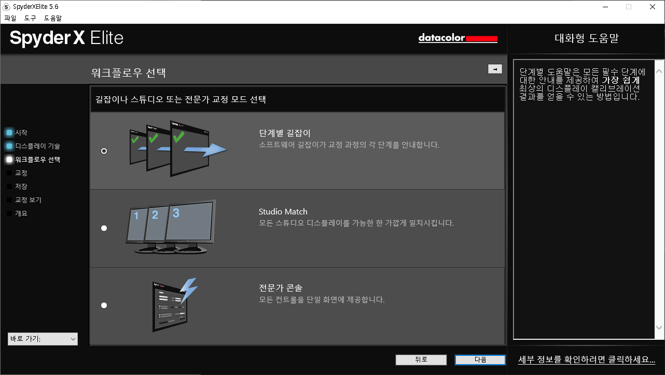
Task: Click the 시작 step indicator icon
Action: click(9, 133)
